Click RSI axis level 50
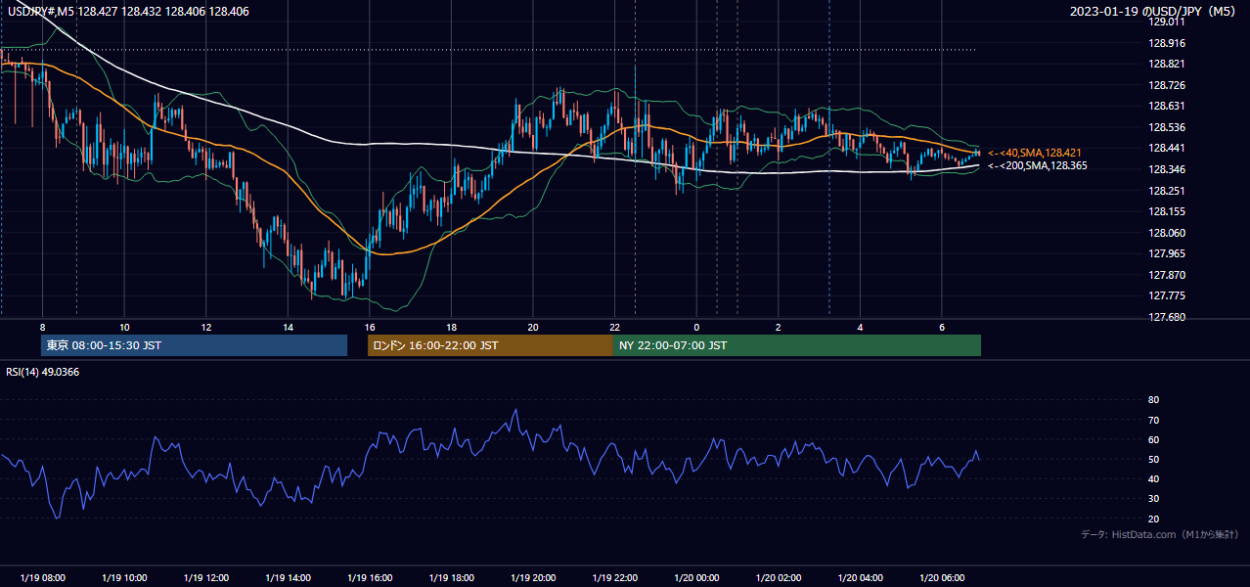The image size is (1250, 587). click(1153, 459)
